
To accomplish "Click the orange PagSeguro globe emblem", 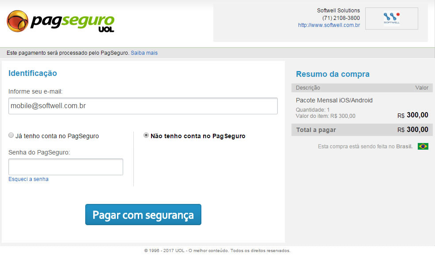I will tap(18, 21).
